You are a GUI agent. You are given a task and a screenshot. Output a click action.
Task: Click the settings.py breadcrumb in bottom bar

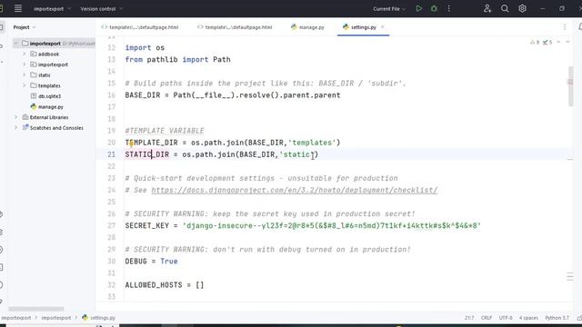coord(99,318)
